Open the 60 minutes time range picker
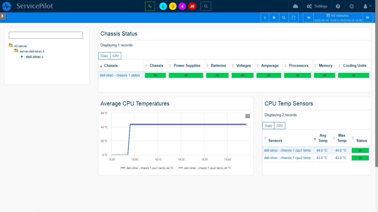 click(338, 17)
